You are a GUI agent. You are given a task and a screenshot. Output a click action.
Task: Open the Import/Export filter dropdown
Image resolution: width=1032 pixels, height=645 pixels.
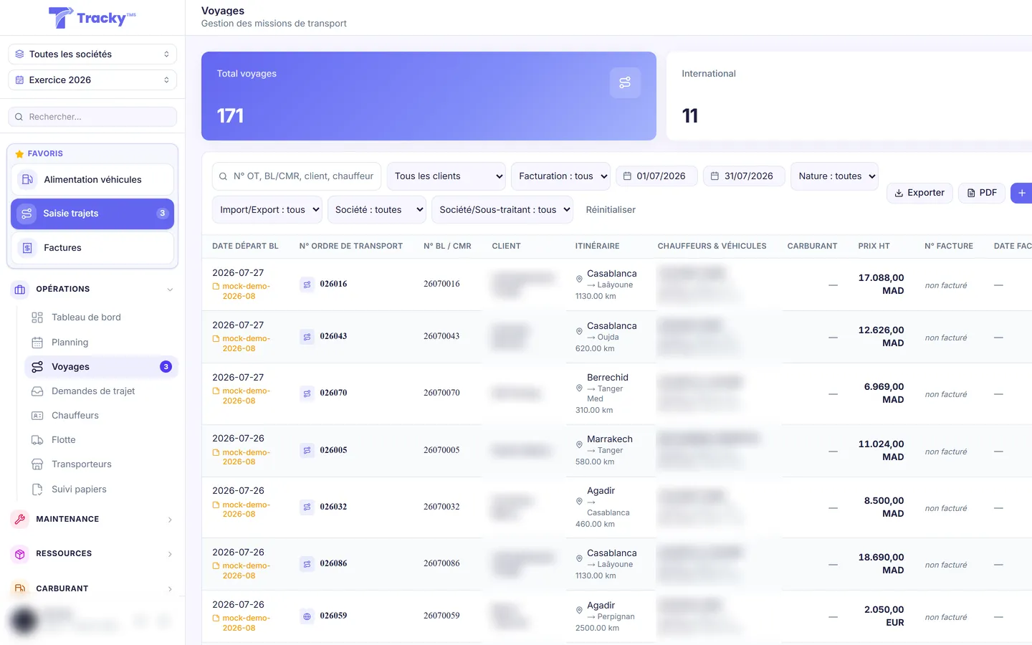(267, 210)
